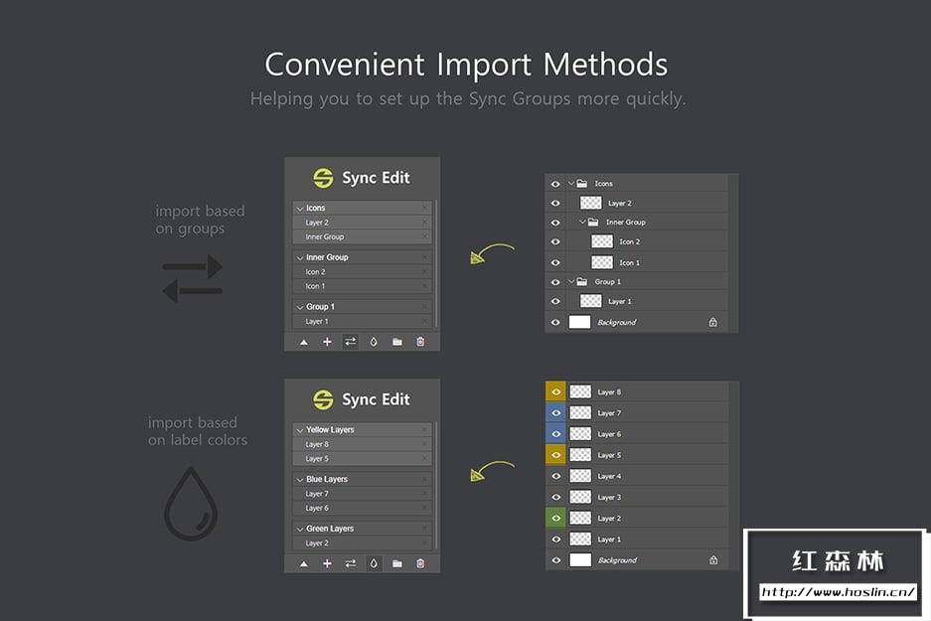
Task: Click the X beside Icon 2 in Sync Edit
Action: 425,271
